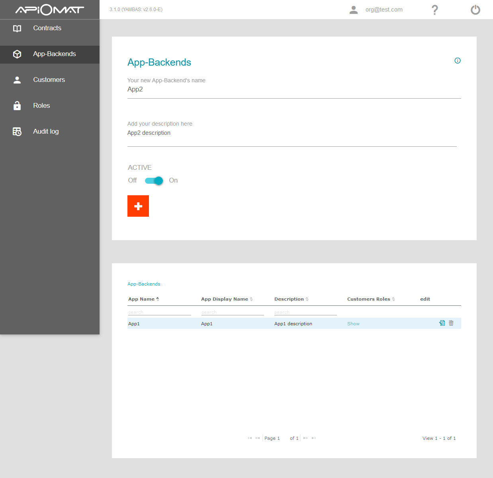Click the edit icon for App1 row
493x478 pixels.
coord(442,323)
